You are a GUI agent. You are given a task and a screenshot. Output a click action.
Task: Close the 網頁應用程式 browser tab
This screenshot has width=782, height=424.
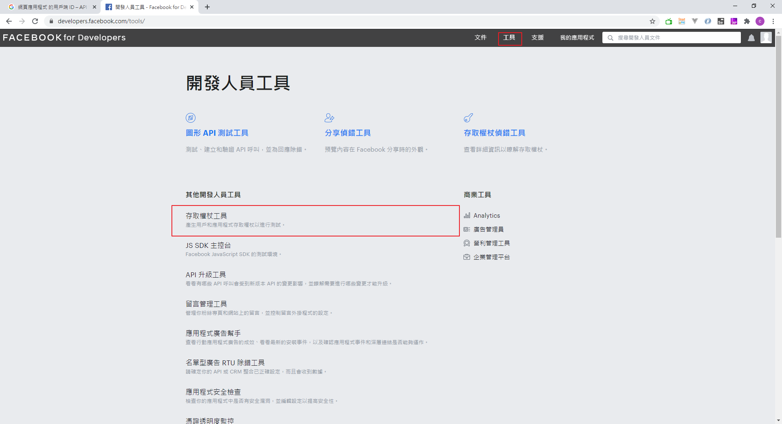(x=94, y=7)
